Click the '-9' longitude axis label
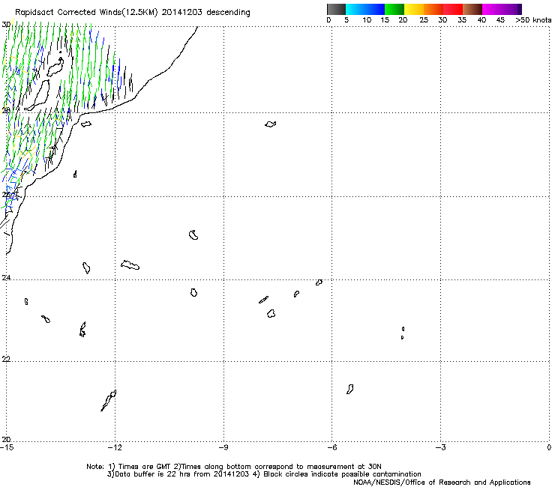Viewport: 555px width, 487px height. tap(223, 448)
